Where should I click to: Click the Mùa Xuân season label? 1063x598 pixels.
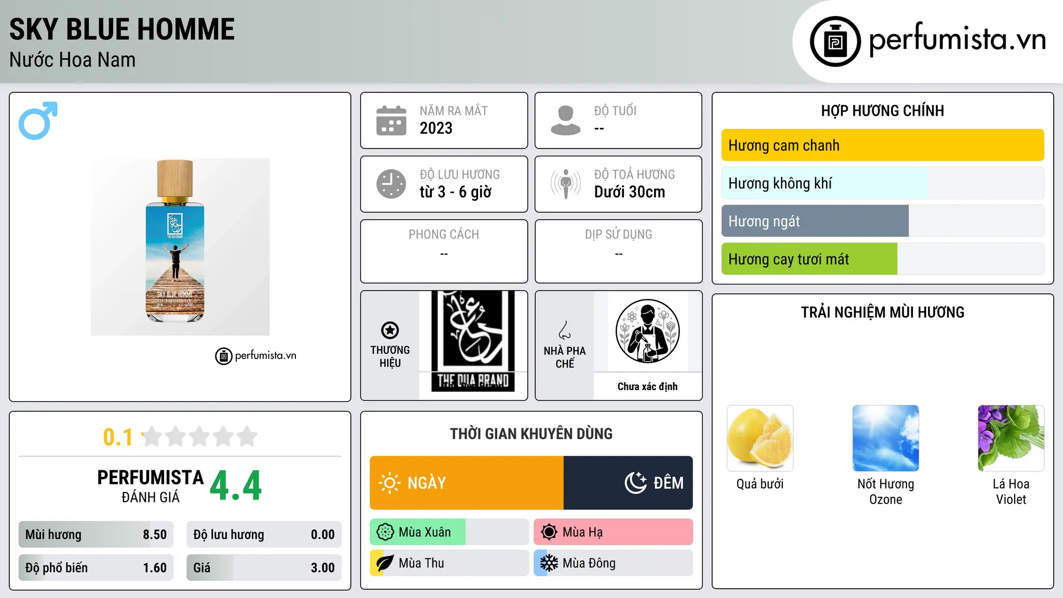[425, 532]
